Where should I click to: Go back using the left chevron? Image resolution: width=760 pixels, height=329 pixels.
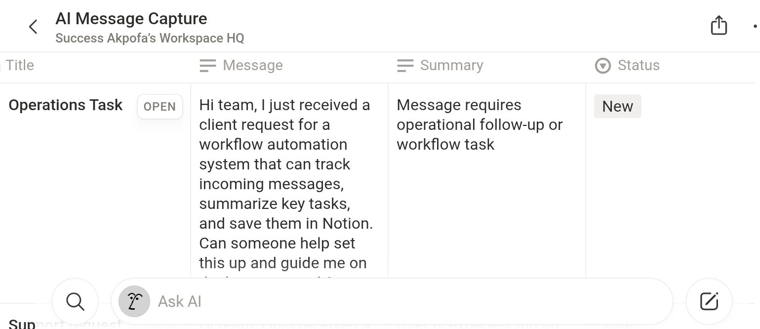point(33,27)
